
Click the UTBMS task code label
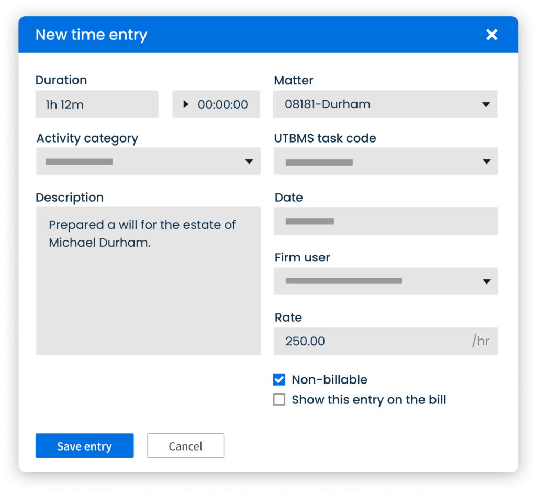pos(325,138)
